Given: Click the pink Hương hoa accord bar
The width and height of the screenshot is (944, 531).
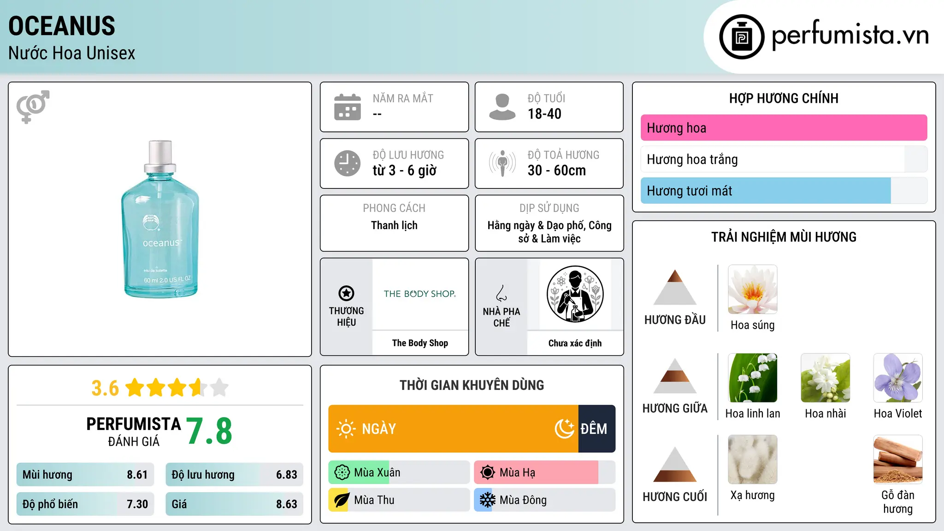Looking at the screenshot, I should 784,128.
